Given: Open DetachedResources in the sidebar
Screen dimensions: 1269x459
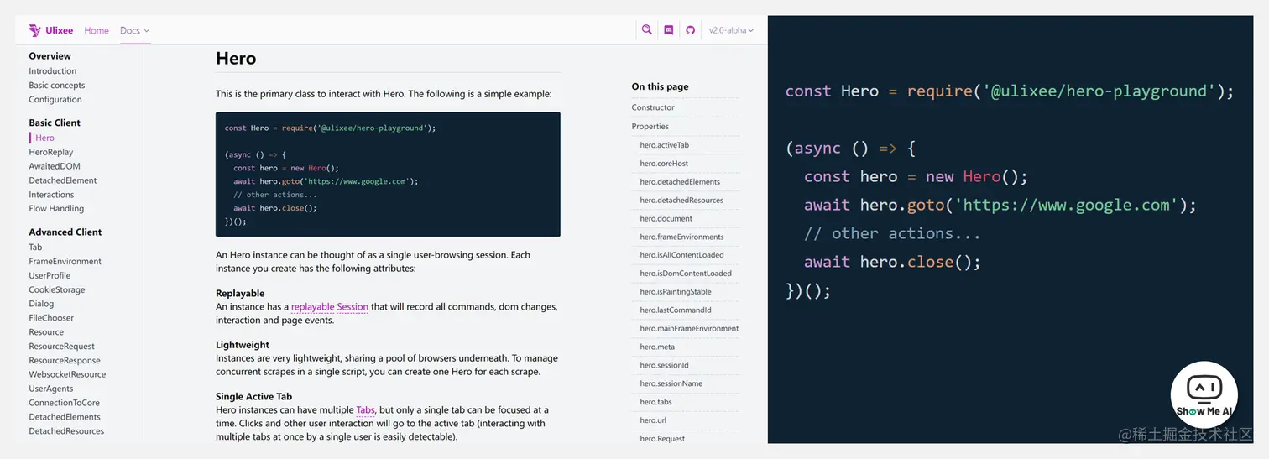Looking at the screenshot, I should [x=66, y=431].
